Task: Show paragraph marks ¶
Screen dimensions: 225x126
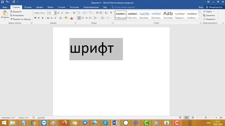Action: click(x=111, y=13)
